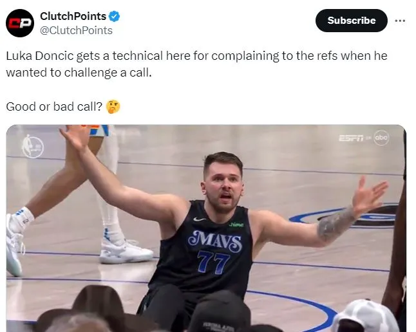The height and width of the screenshot is (332, 416).
Task: Click the Chime sponsor patch on the jersey
Action: coord(236,225)
